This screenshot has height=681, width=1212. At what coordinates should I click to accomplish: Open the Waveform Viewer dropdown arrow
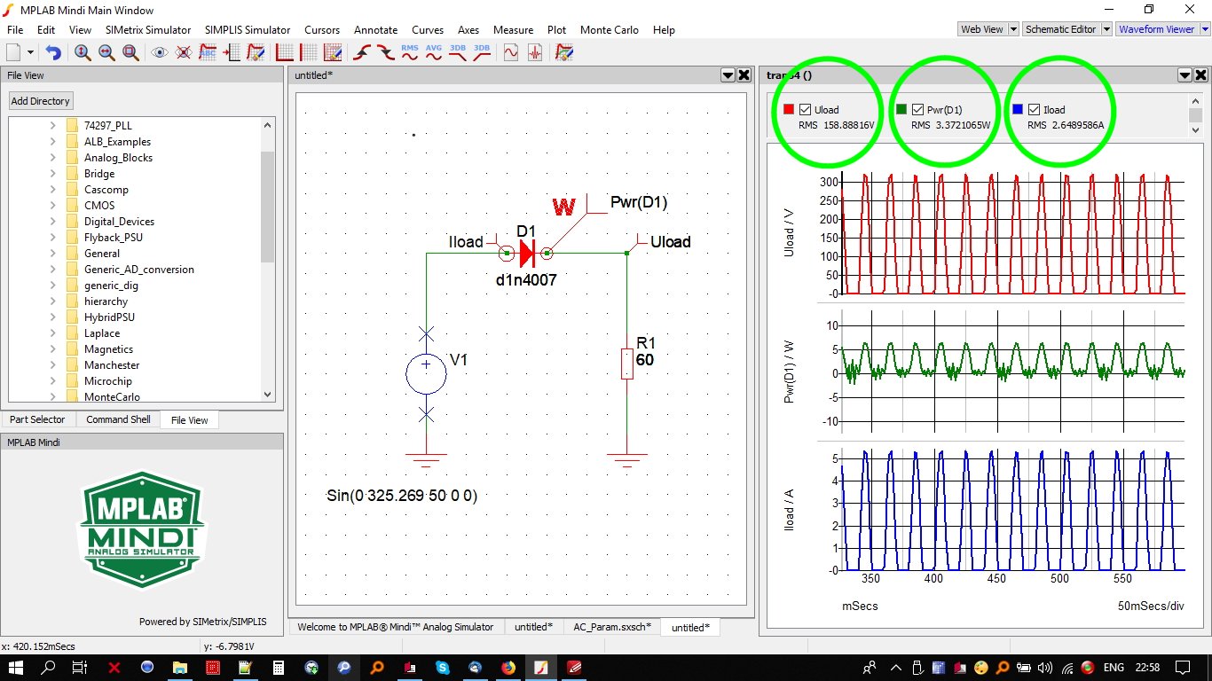tap(1204, 29)
